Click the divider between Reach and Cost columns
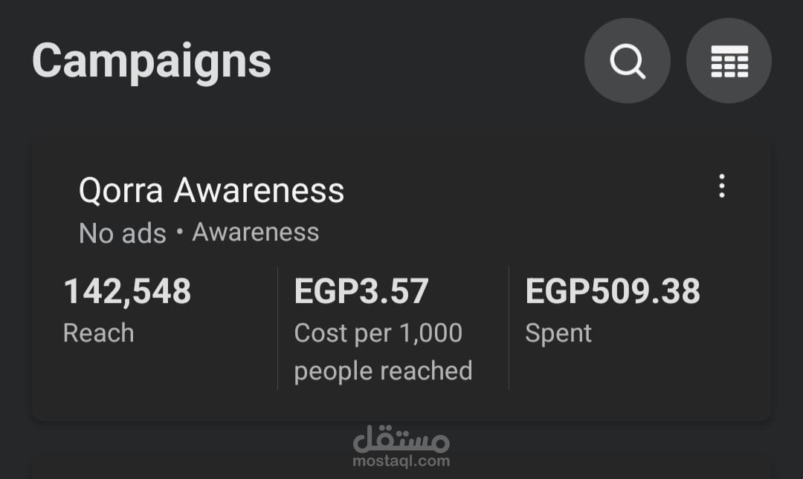The width and height of the screenshot is (803, 479). [277, 328]
